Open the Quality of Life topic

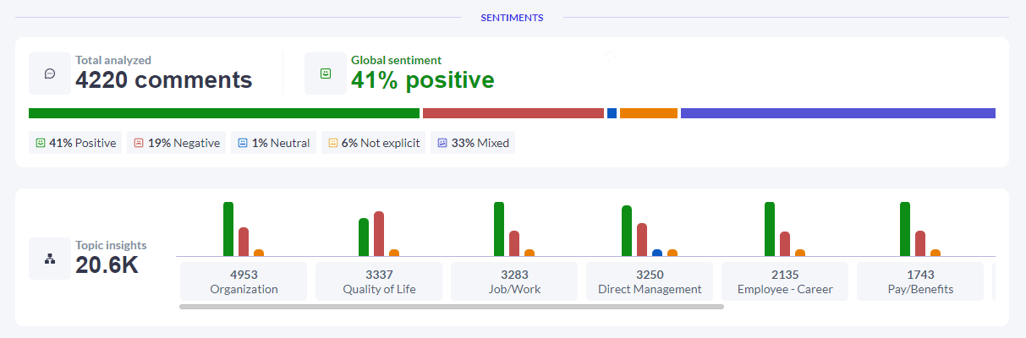coord(379,281)
